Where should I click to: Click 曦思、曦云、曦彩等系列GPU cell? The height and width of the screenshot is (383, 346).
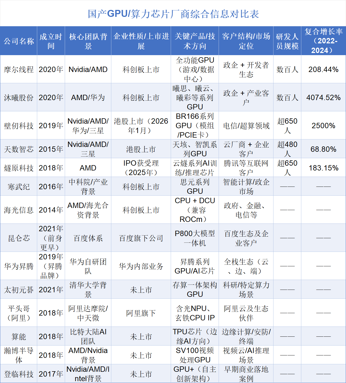pos(195,97)
